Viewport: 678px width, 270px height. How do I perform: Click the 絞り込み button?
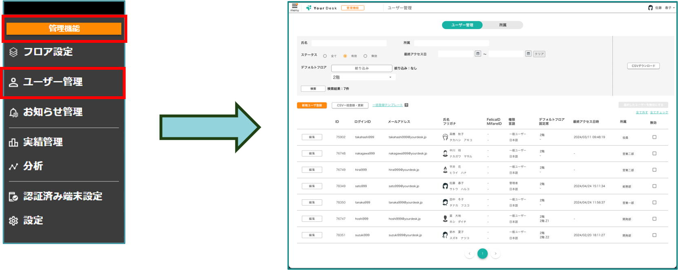point(361,68)
